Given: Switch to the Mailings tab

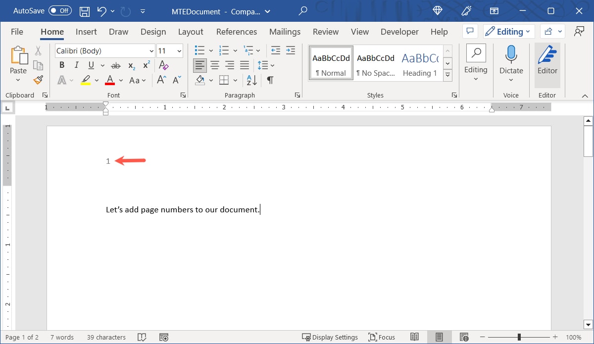Looking at the screenshot, I should (285, 32).
